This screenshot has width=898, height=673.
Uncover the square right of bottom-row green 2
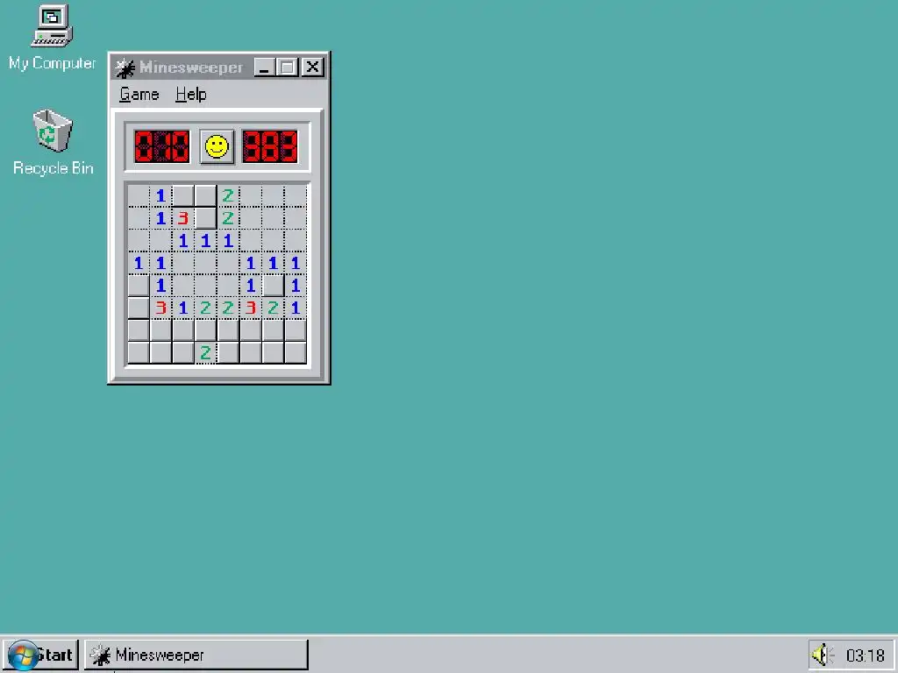(x=228, y=352)
